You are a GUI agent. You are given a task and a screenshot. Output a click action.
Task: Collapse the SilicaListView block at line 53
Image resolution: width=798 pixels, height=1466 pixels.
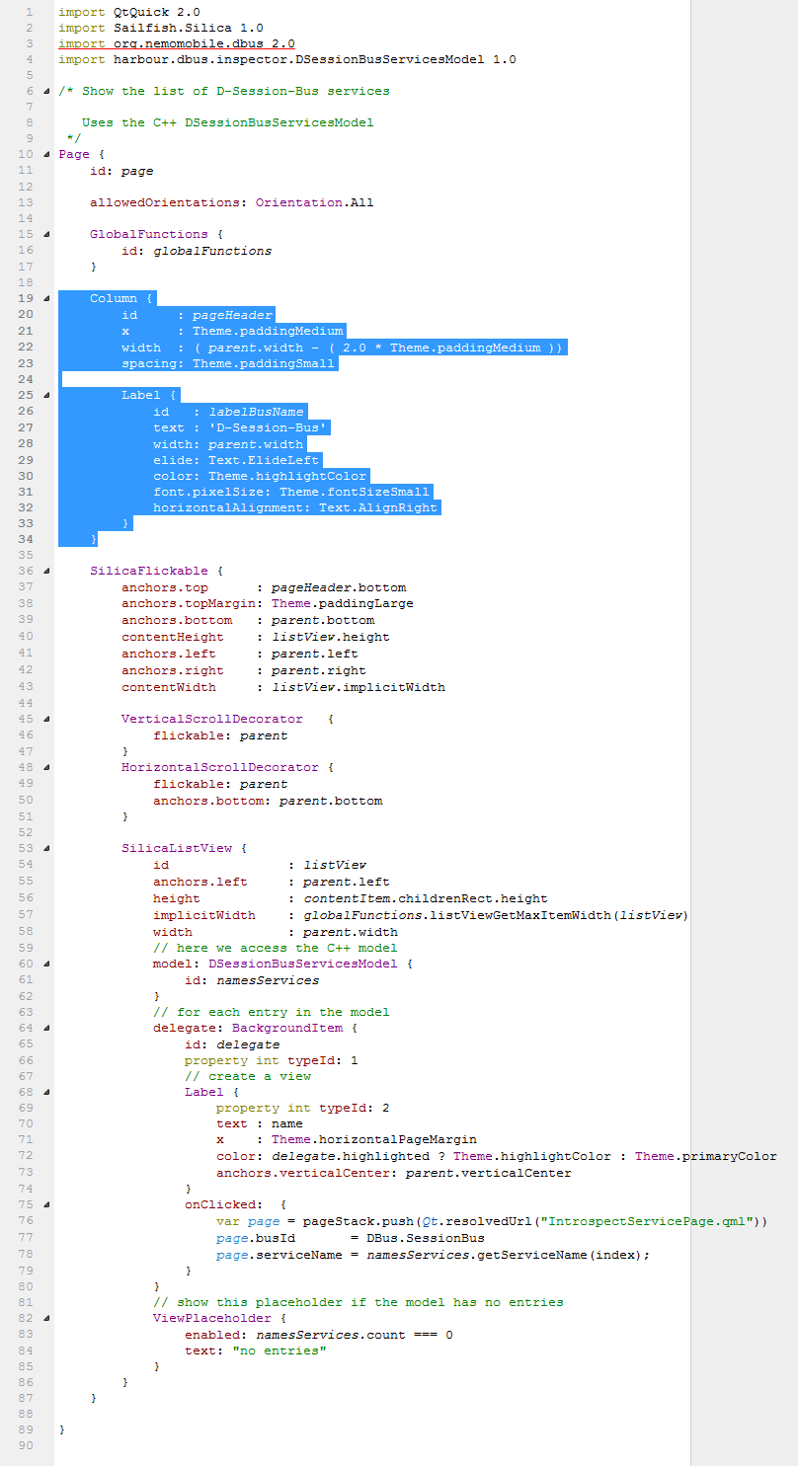pos(46,848)
